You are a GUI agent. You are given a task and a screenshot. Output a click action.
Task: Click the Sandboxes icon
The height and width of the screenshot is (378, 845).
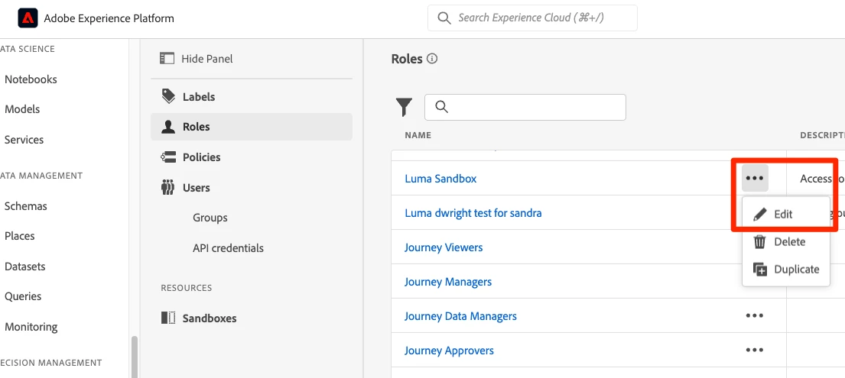point(168,318)
